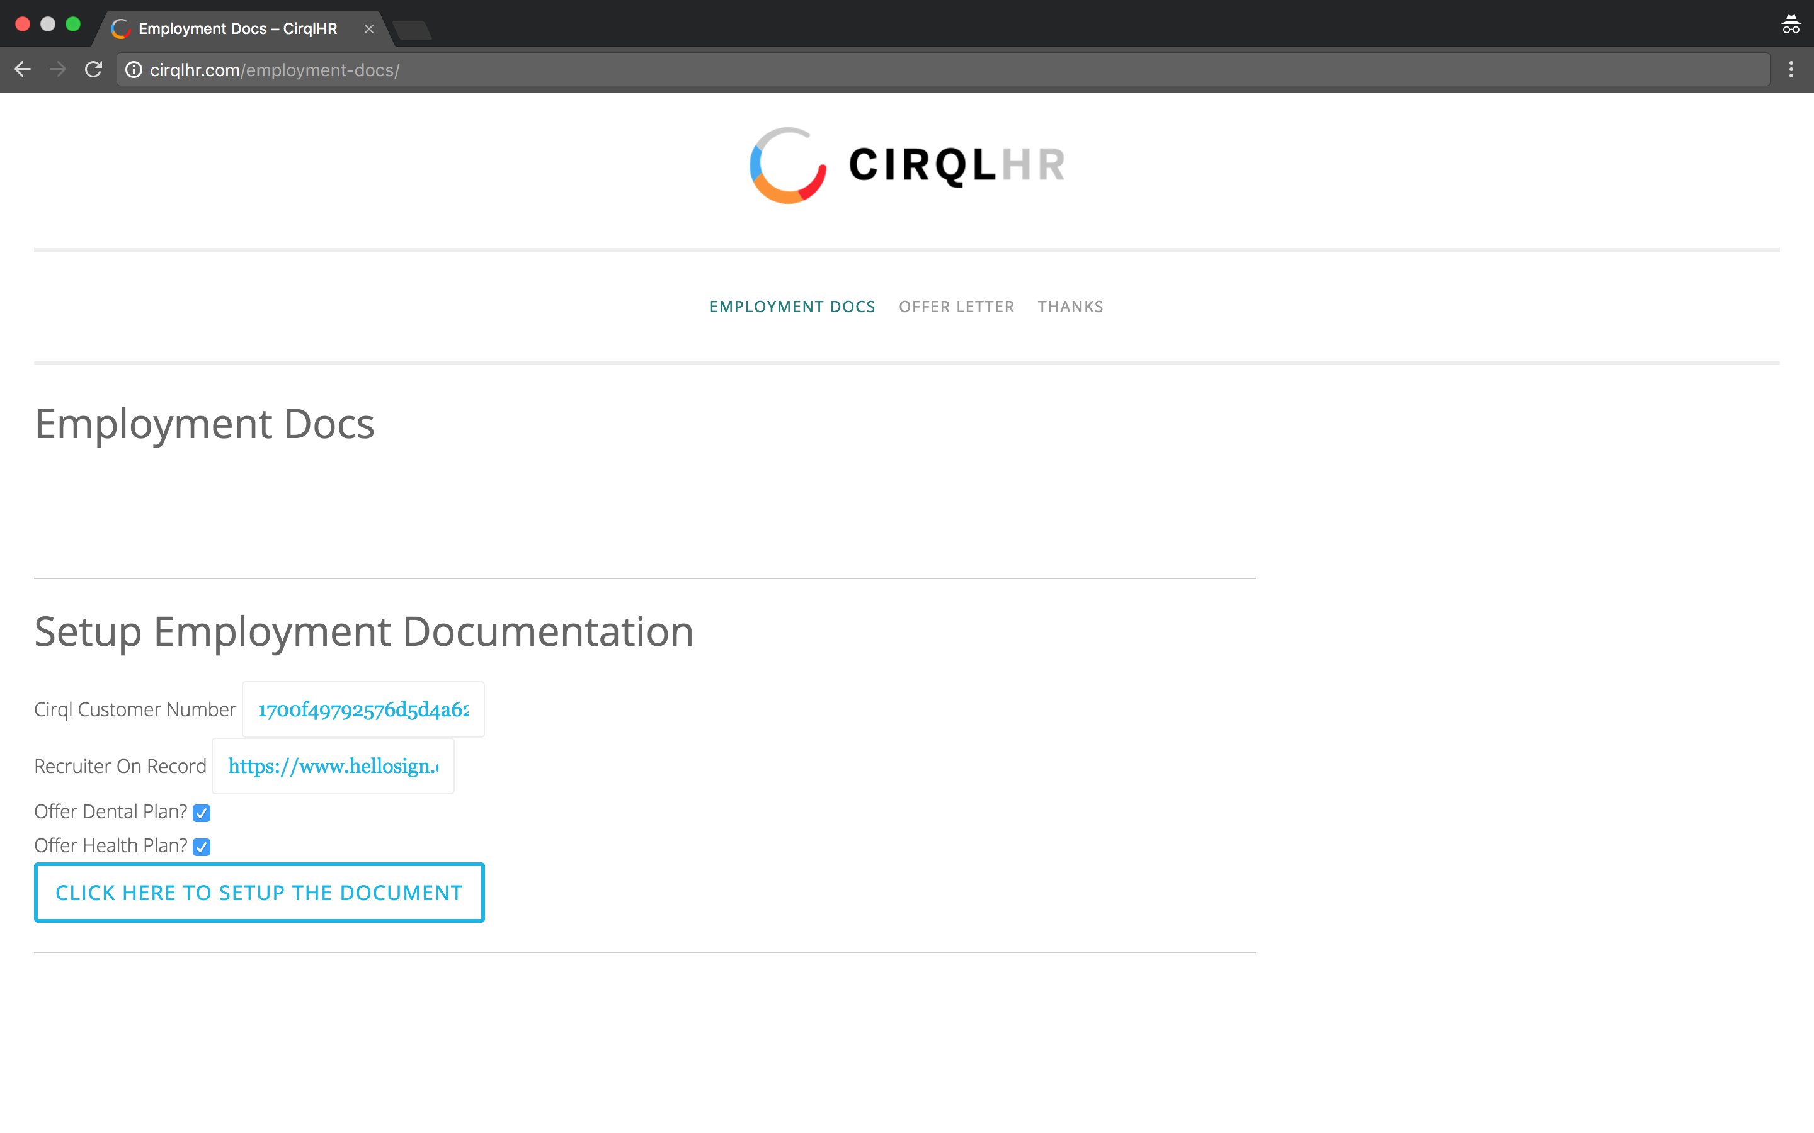
Task: Click into Recruiter On Record field
Action: tap(333, 766)
